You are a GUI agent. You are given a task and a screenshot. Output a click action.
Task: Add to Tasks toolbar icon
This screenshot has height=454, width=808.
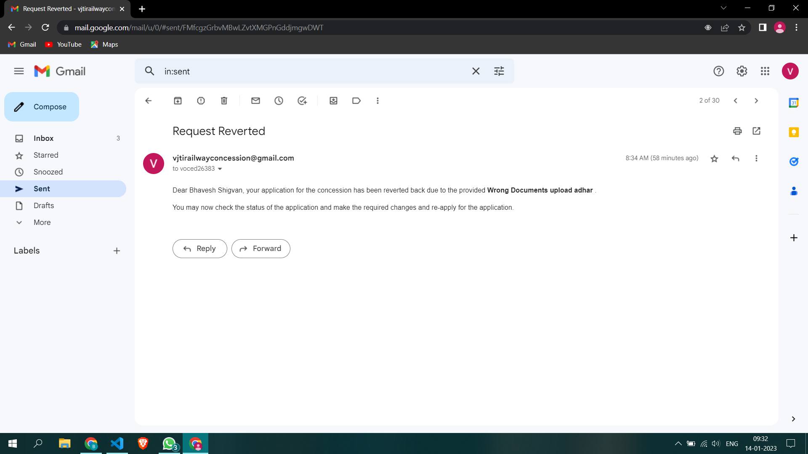302,101
